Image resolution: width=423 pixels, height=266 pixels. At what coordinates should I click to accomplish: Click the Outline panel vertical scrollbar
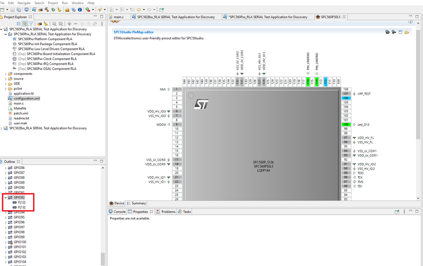(x=103, y=259)
